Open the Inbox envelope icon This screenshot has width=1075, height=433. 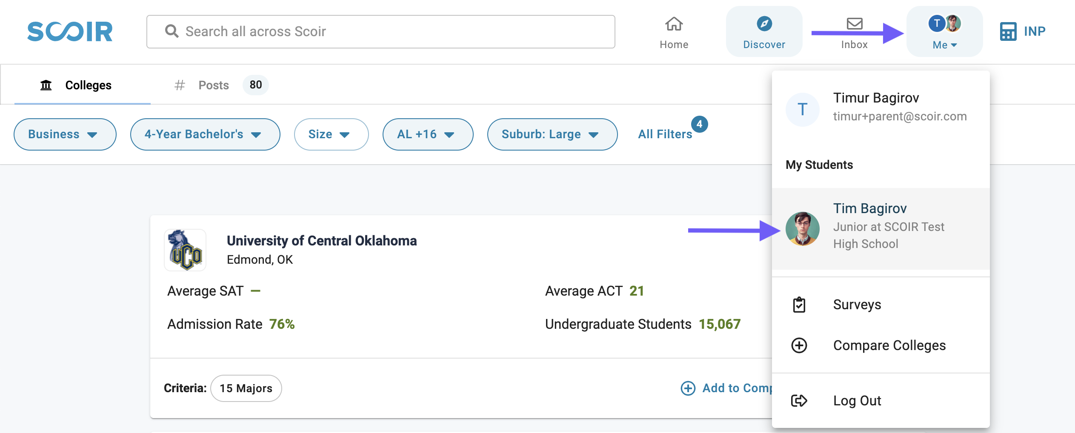[854, 24]
